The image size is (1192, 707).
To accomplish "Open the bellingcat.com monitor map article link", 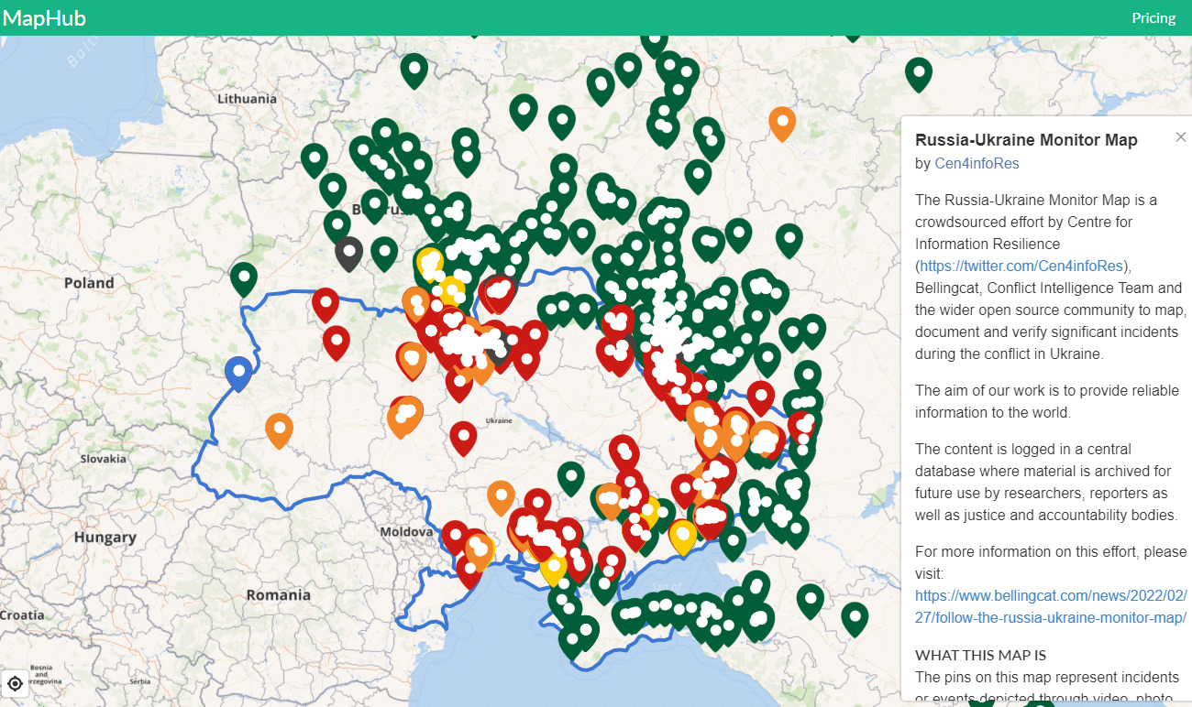I will coord(1051,606).
